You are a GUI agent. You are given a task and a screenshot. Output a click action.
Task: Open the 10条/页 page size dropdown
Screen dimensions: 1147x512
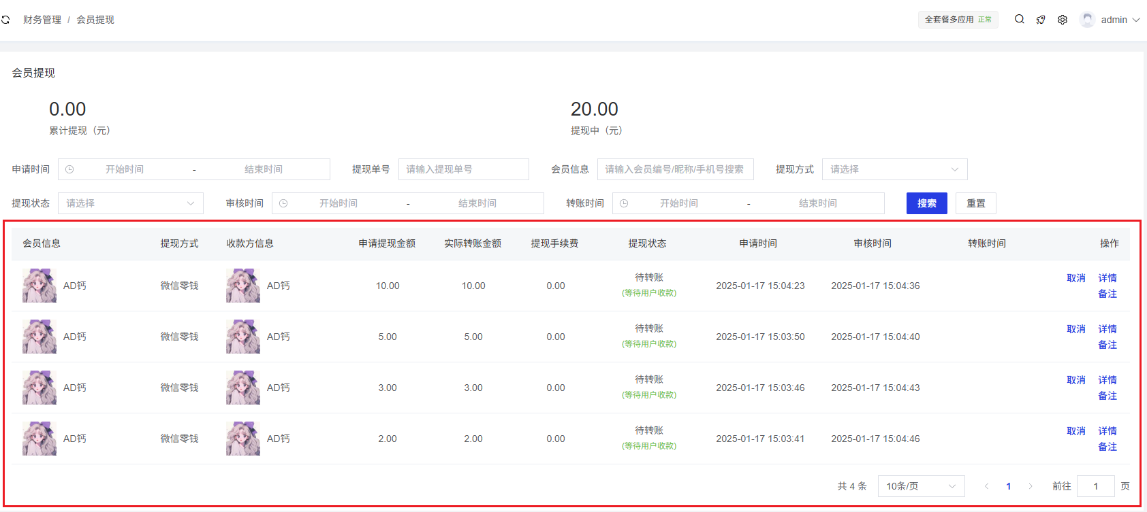pos(920,486)
